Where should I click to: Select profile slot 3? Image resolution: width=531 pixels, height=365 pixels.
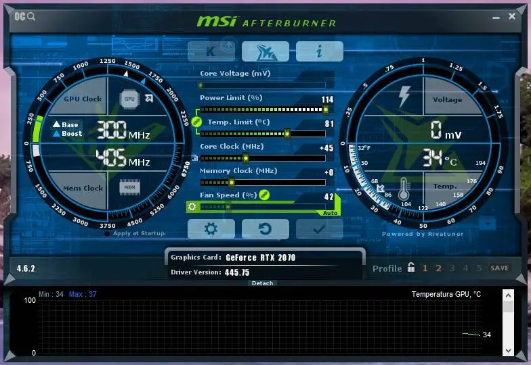452,268
